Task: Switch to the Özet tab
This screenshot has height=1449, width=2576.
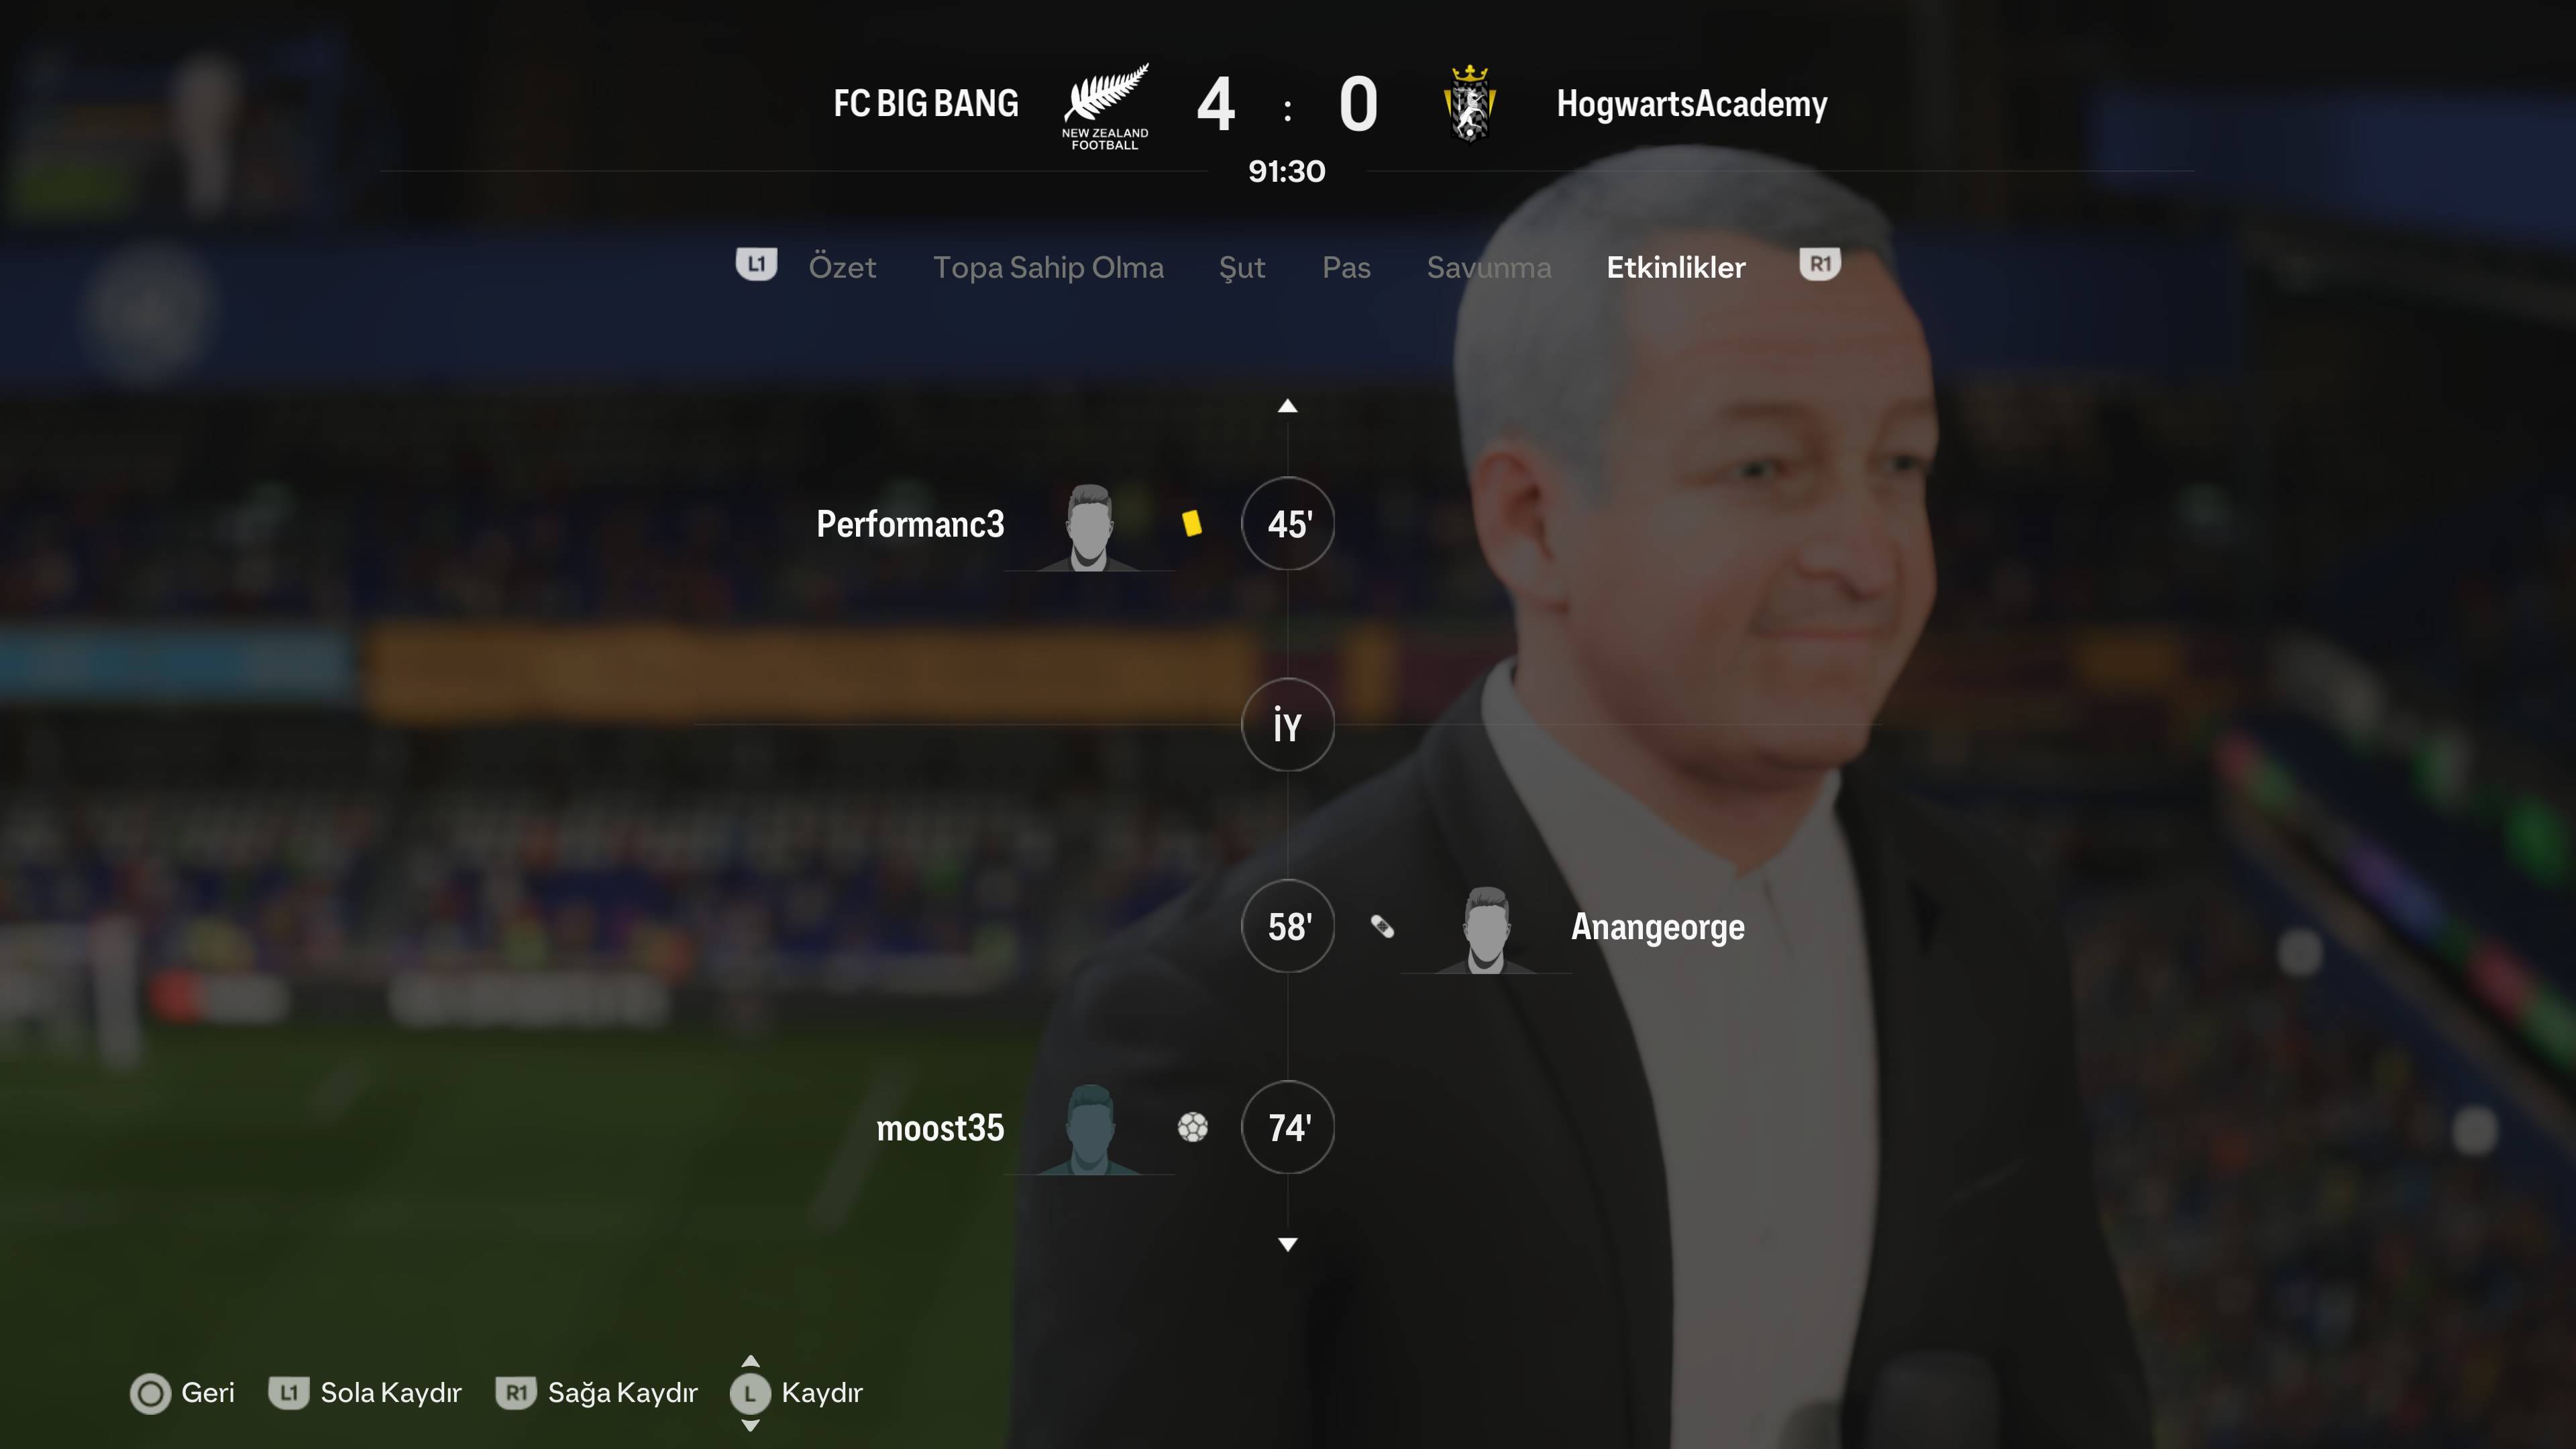Action: [842, 267]
